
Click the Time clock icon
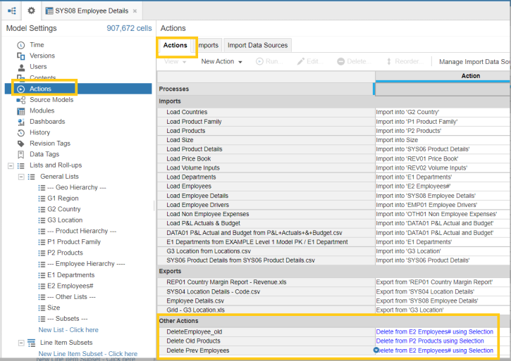(21, 45)
